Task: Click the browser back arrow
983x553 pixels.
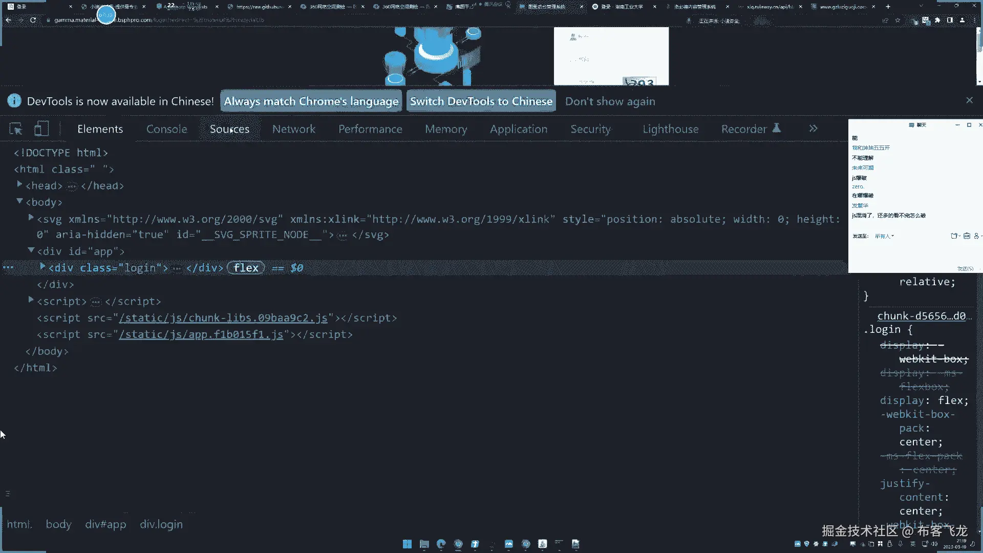Action: coord(8,20)
